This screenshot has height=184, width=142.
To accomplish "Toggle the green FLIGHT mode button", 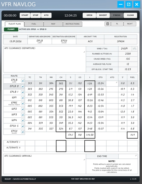I will click(11, 29).
